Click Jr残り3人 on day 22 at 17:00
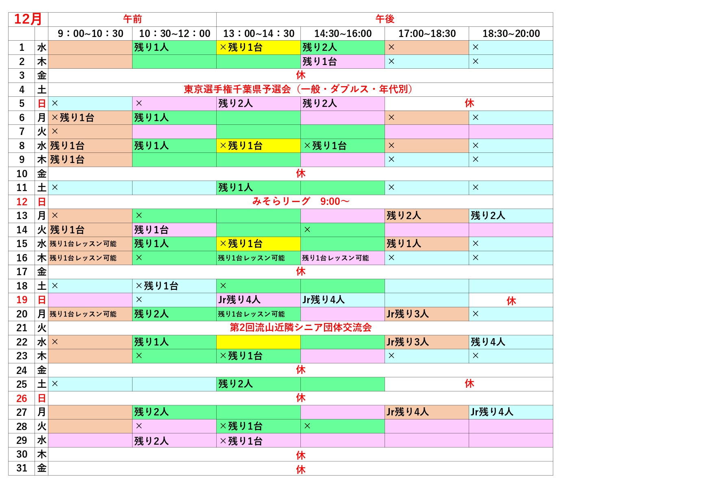713x504 pixels. click(x=408, y=342)
